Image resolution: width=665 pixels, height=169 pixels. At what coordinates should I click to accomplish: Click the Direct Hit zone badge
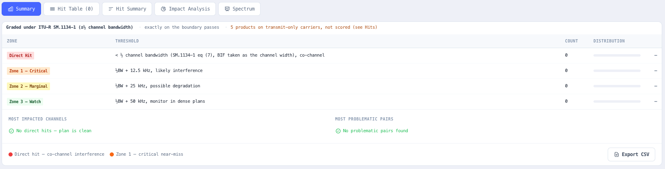click(x=20, y=55)
